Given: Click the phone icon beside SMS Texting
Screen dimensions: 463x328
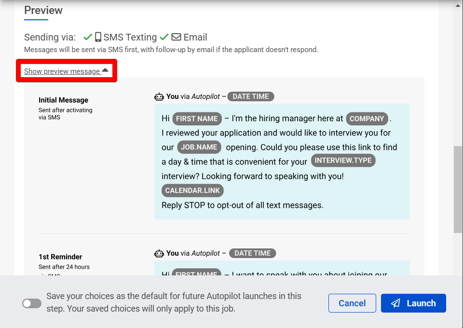Looking at the screenshot, I should [x=98, y=37].
